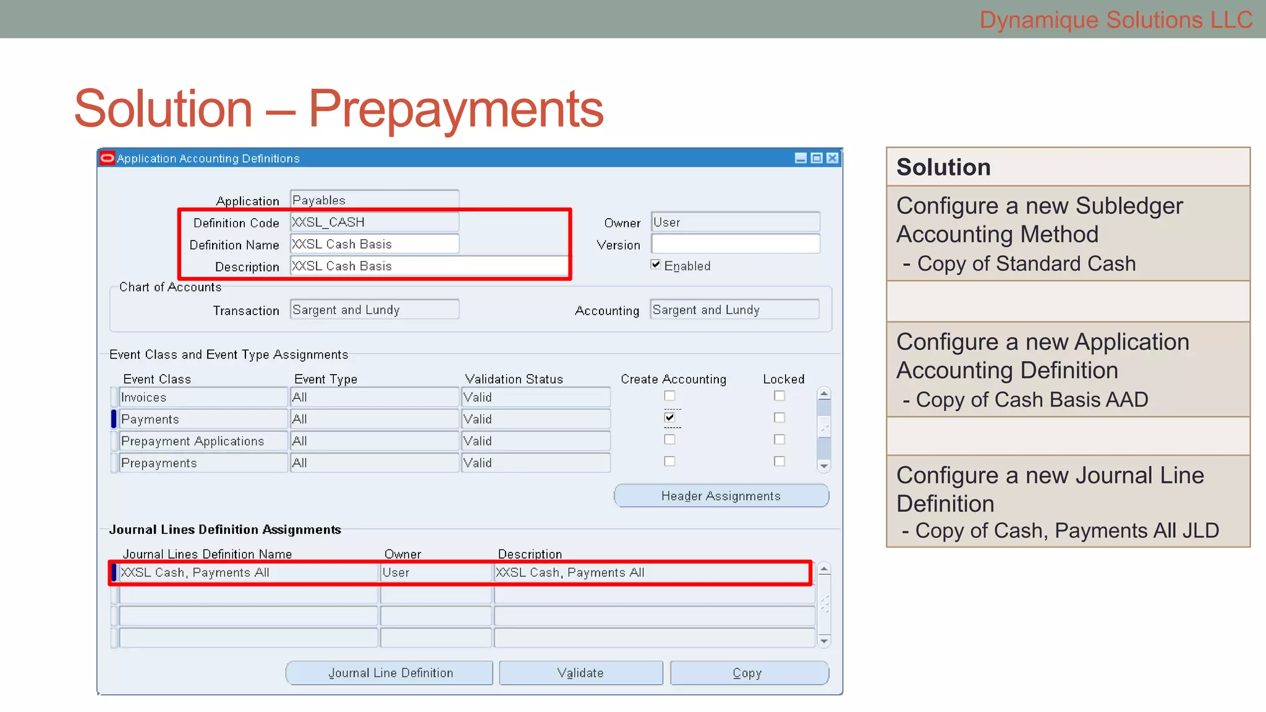Image resolution: width=1266 pixels, height=712 pixels.
Task: Close the Application Accounting Definitions window
Action: [833, 158]
